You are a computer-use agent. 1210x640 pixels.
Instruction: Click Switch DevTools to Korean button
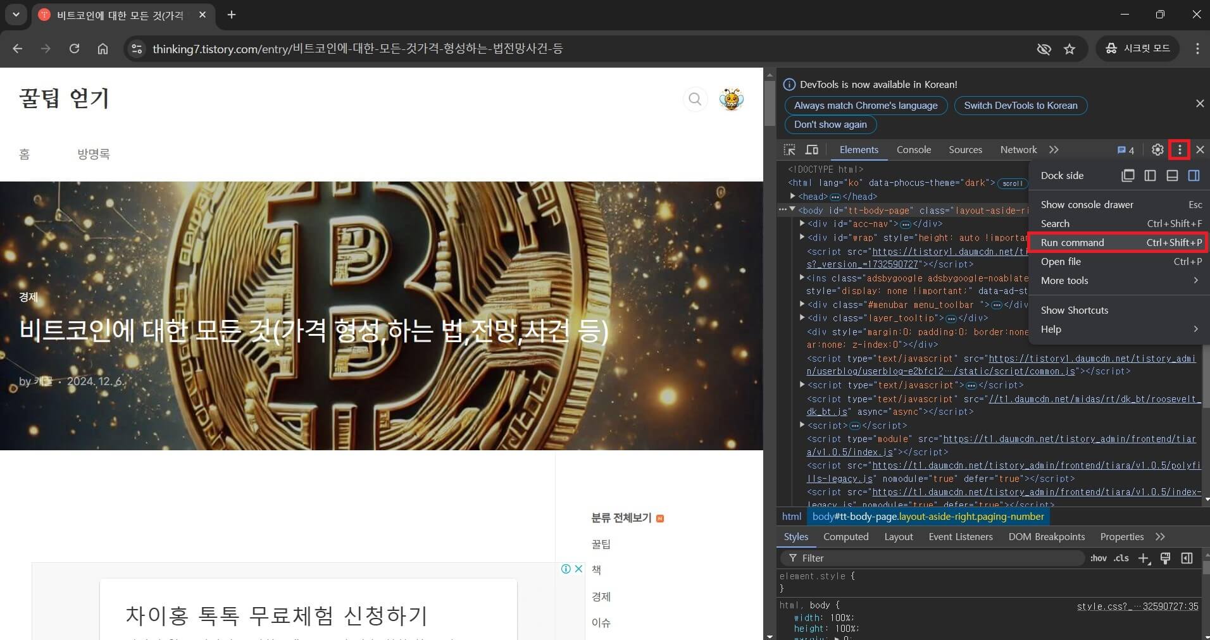pyautogui.click(x=1021, y=106)
